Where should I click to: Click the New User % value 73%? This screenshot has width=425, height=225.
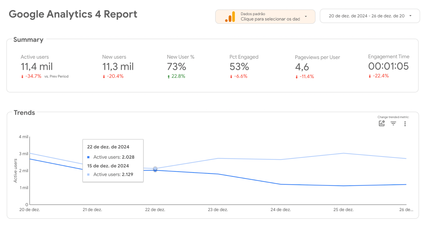click(x=176, y=67)
